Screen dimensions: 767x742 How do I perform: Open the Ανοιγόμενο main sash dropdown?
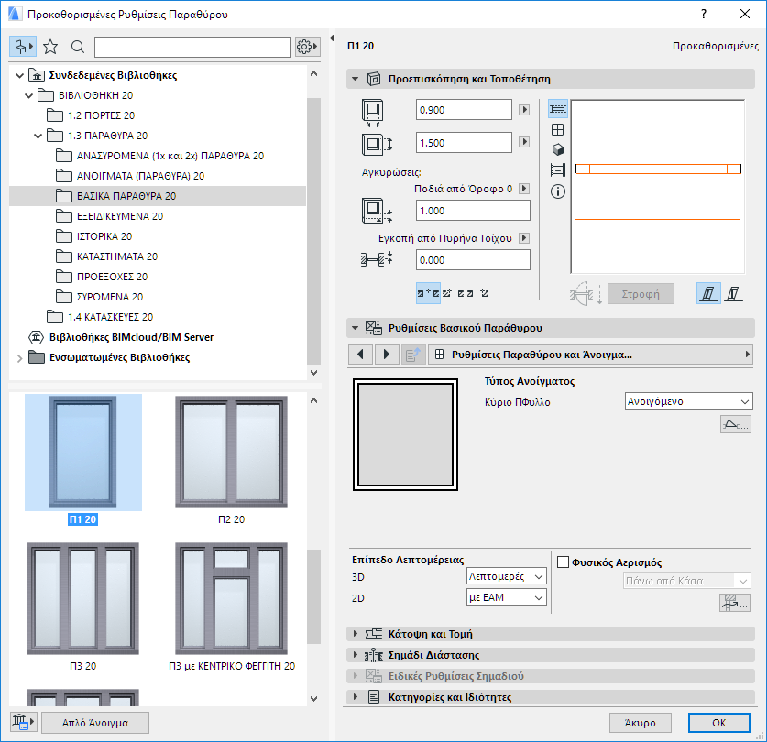pyautogui.click(x=687, y=401)
